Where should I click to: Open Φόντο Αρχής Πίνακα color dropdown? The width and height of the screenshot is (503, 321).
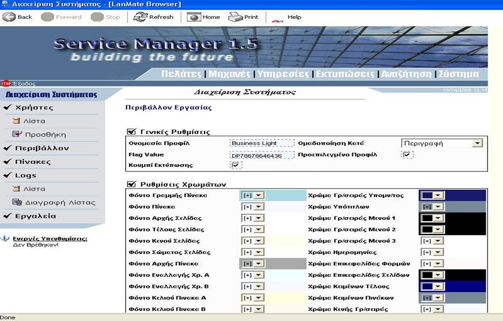pos(259,263)
